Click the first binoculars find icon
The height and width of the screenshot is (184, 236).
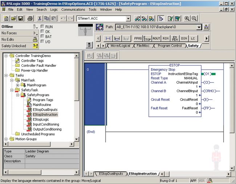tap(137, 19)
